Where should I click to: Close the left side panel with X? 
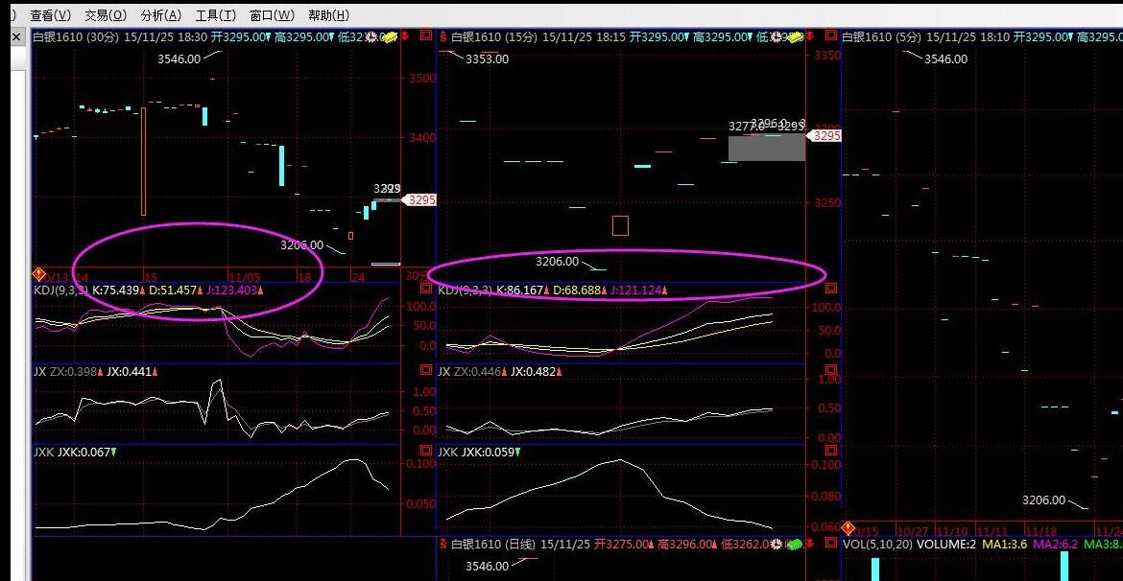tap(16, 36)
